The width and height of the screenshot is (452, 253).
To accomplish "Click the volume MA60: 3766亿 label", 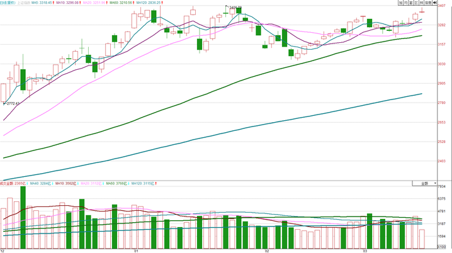I will tap(117, 183).
